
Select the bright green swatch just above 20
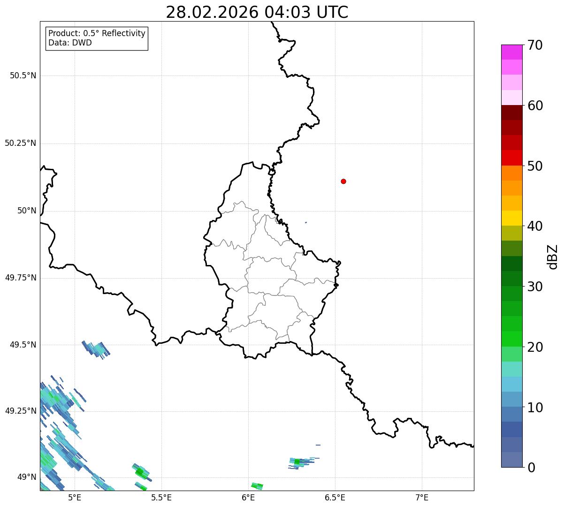click(x=511, y=339)
